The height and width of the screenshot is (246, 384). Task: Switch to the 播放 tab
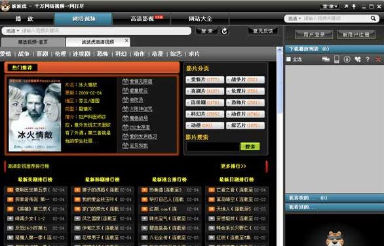point(24,18)
